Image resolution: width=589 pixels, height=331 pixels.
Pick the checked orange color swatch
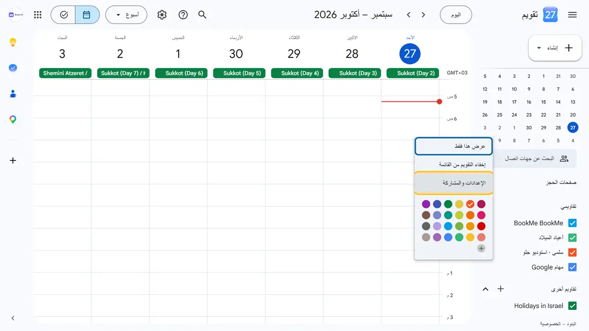pyautogui.click(x=470, y=204)
